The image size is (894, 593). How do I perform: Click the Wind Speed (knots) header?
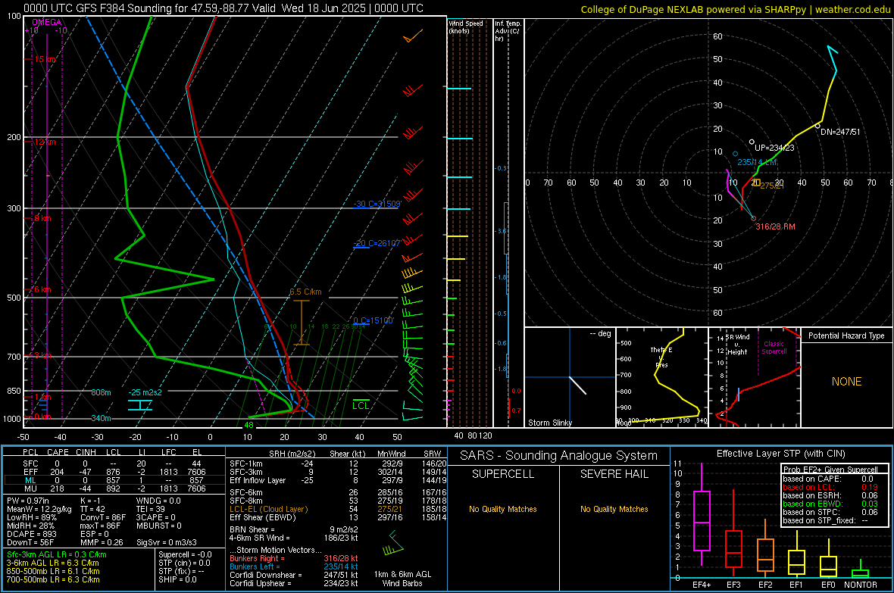[x=466, y=27]
